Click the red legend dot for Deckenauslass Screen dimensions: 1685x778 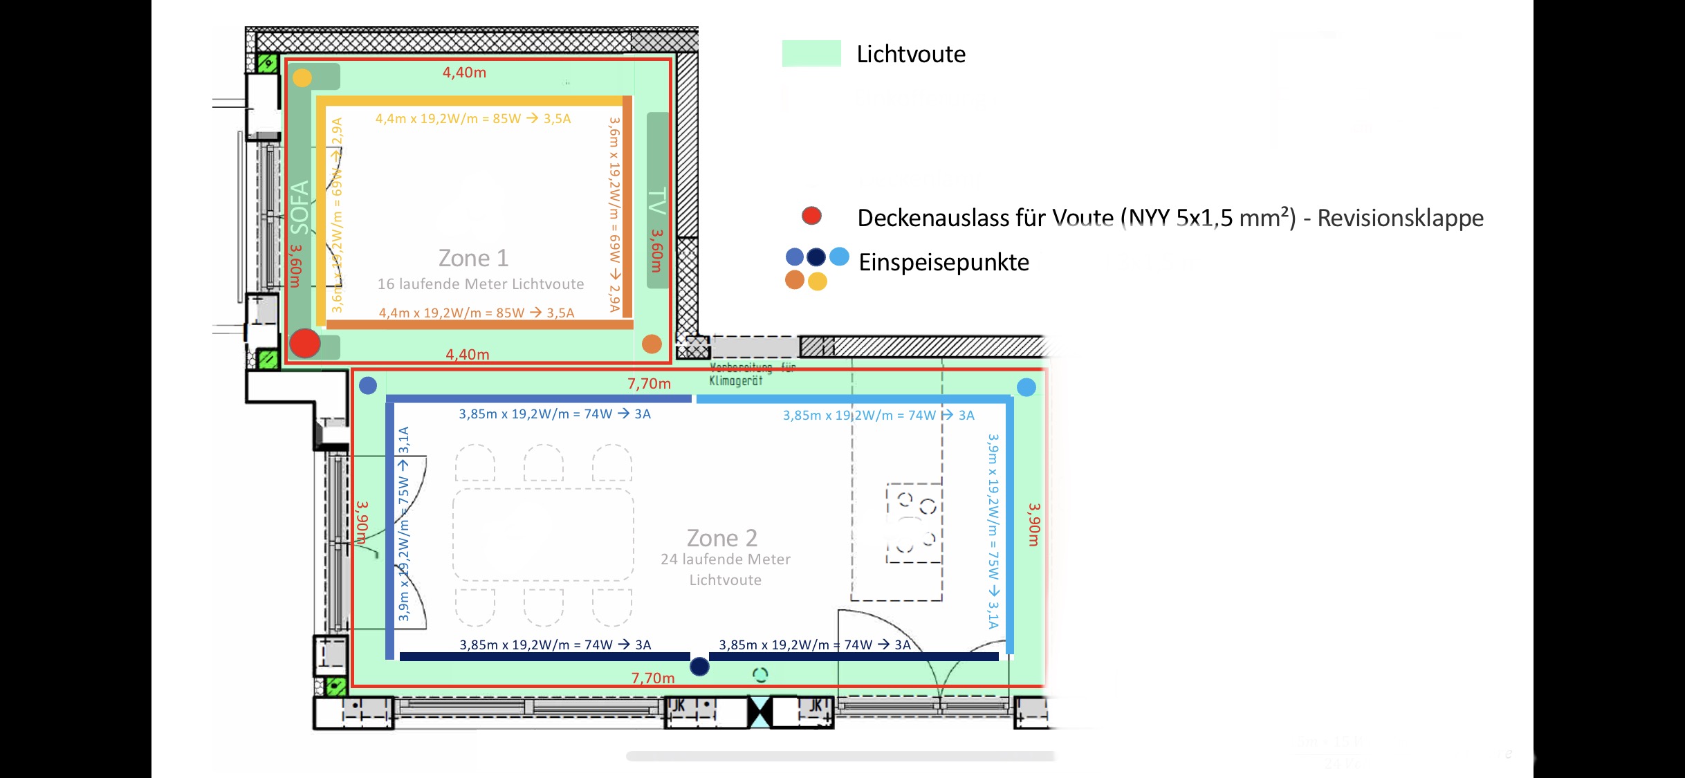pos(811,216)
